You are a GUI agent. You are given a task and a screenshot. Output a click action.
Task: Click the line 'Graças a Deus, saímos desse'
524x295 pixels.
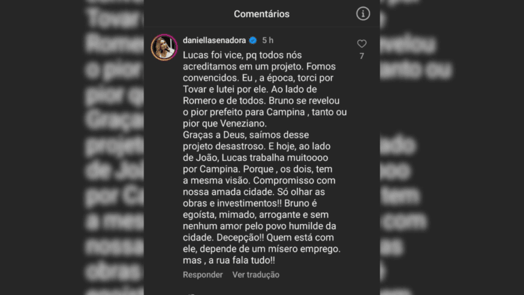[246, 135]
